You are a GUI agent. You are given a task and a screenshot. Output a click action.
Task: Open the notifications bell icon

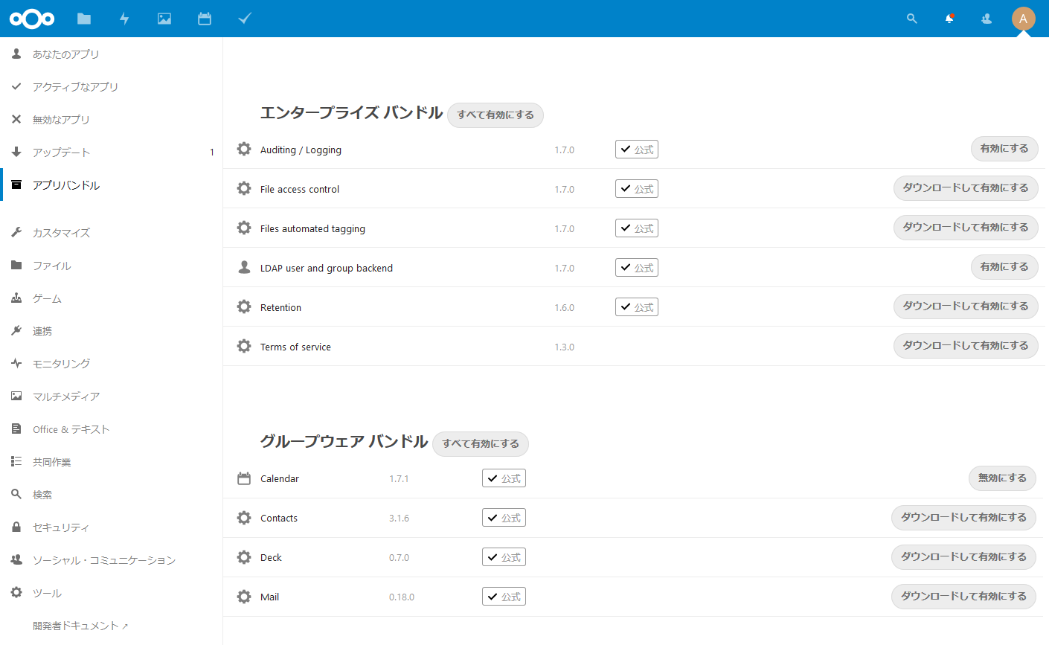949,19
